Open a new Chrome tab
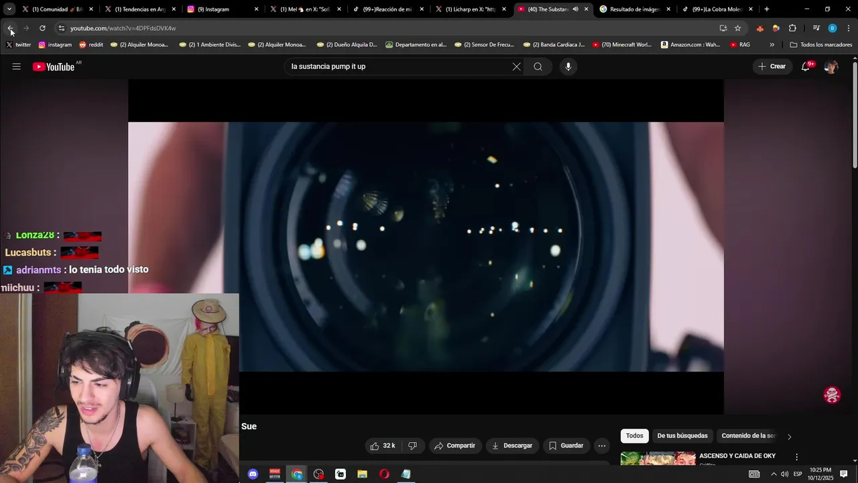The image size is (858, 483). (767, 9)
